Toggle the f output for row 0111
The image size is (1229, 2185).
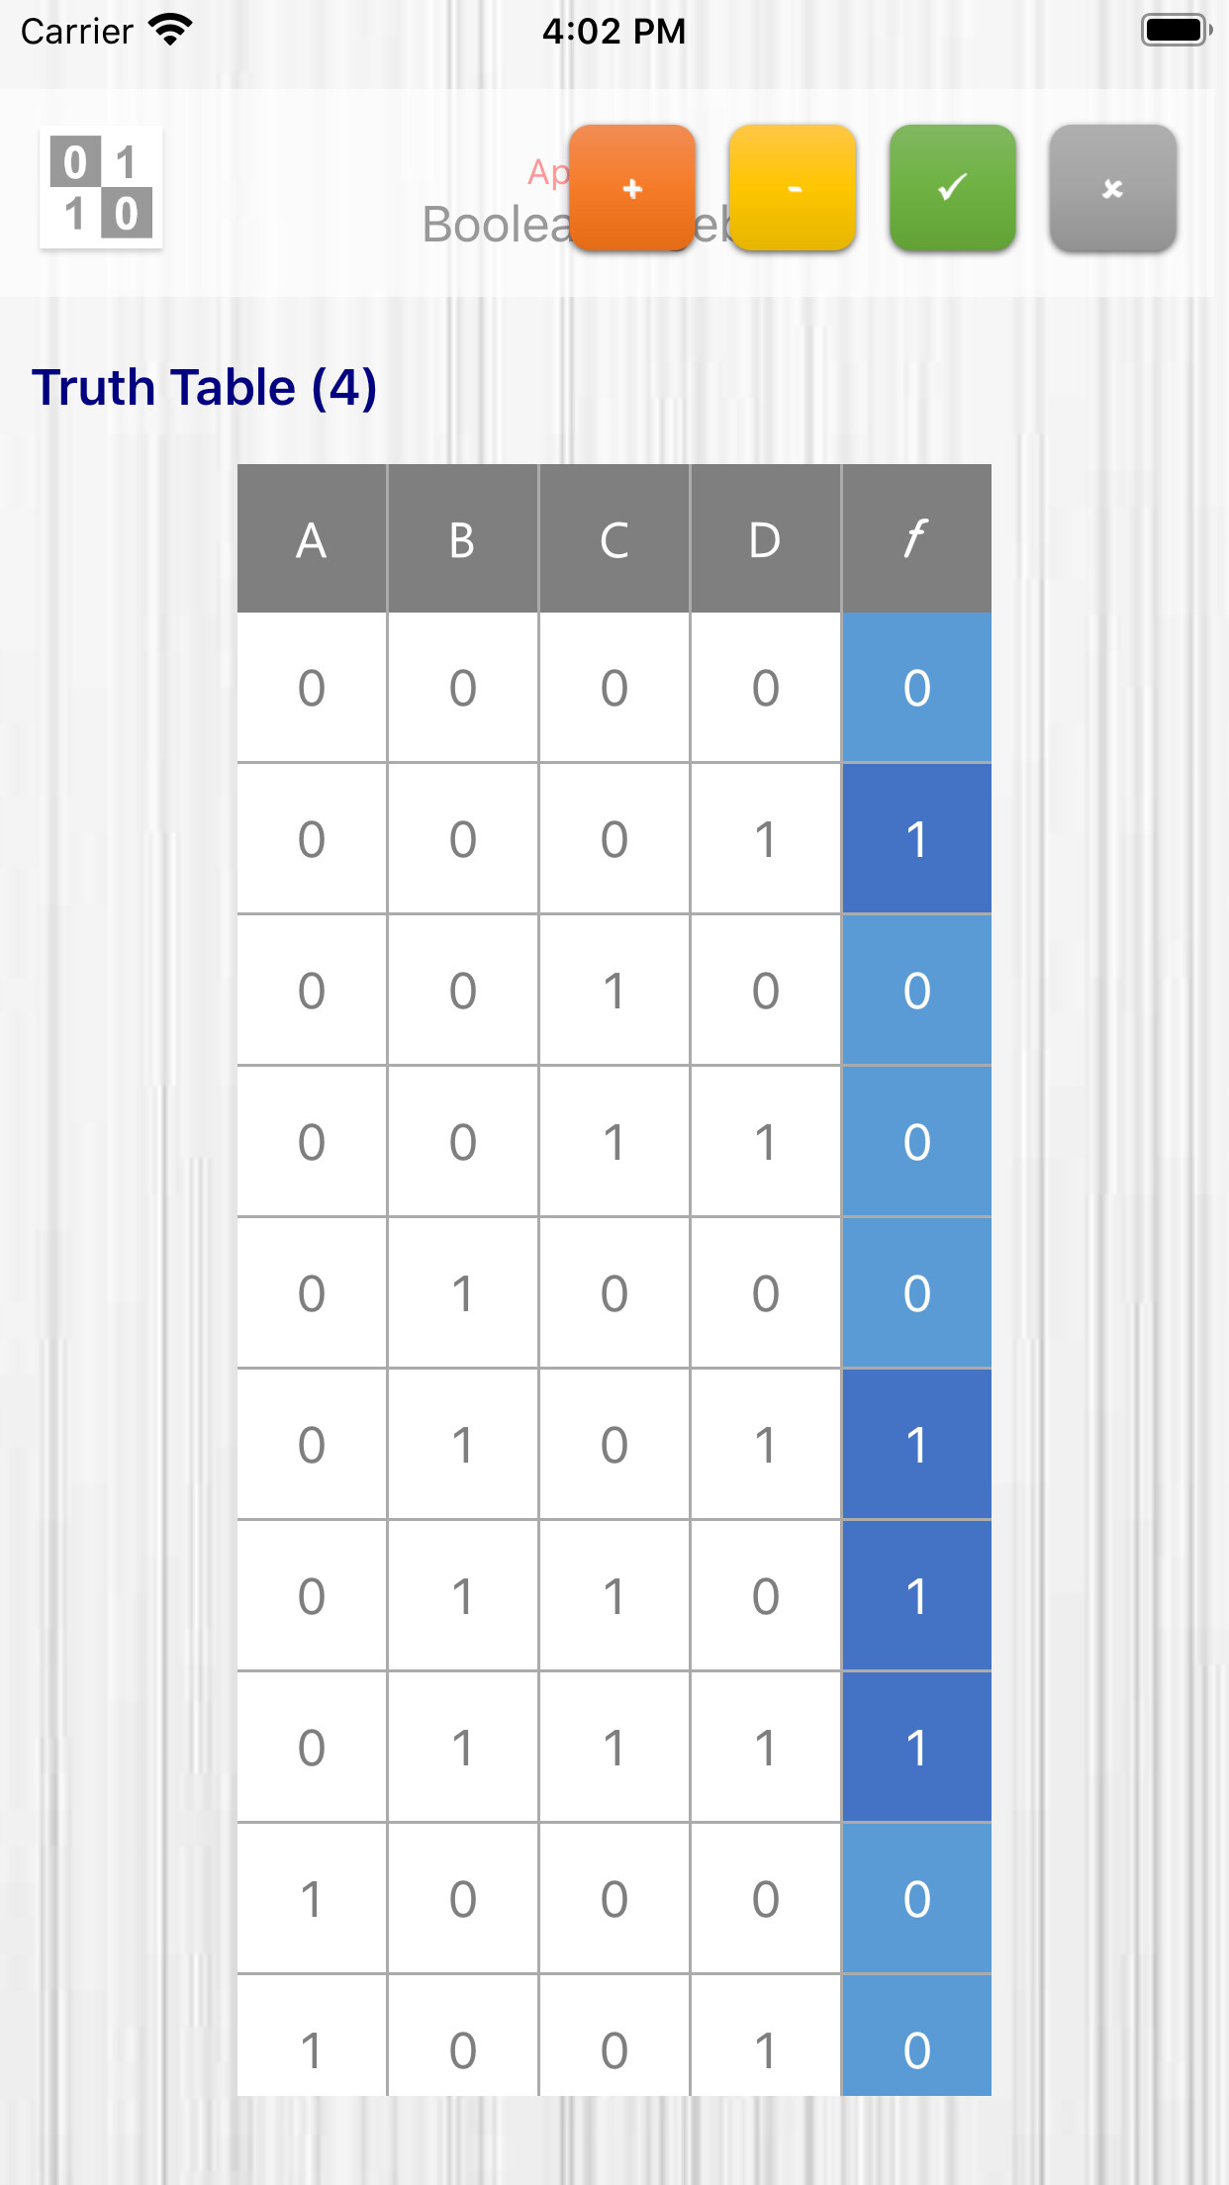[915, 1748]
